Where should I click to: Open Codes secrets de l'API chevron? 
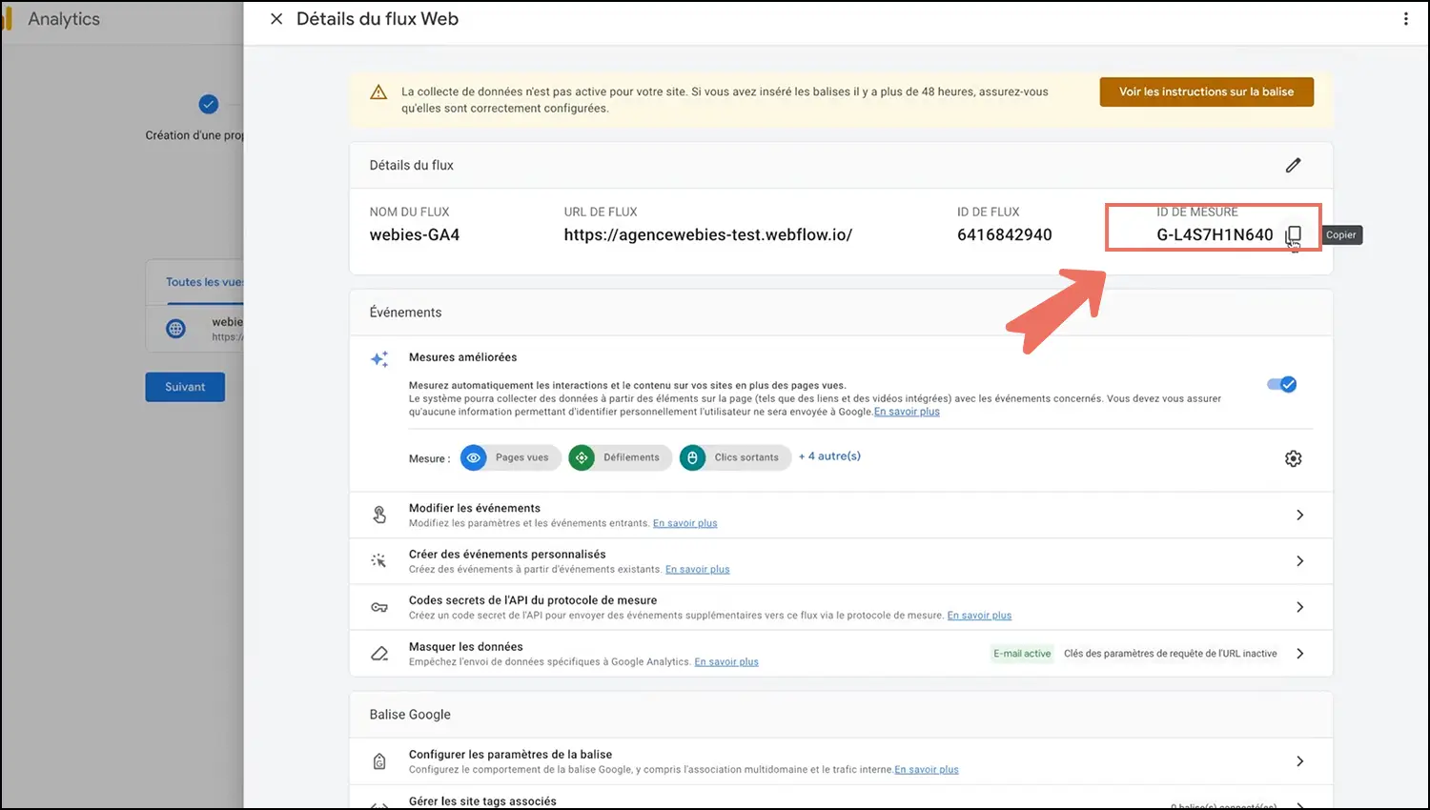[x=1299, y=607]
